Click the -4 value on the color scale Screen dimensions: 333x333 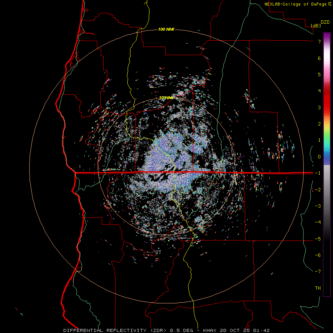pyautogui.click(x=318, y=222)
